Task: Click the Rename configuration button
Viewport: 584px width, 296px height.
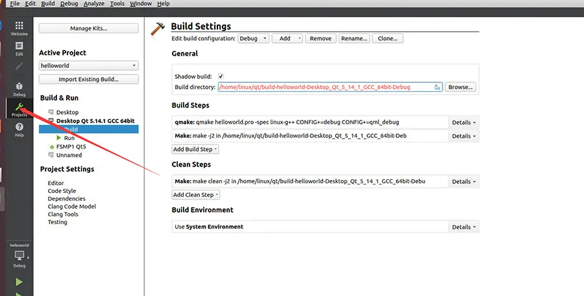Action: [354, 38]
